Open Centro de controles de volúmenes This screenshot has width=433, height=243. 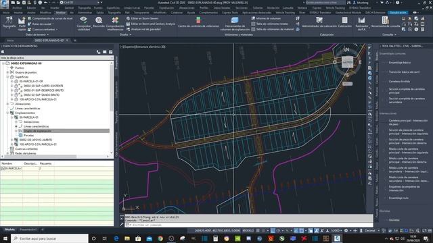pyautogui.click(x=198, y=22)
